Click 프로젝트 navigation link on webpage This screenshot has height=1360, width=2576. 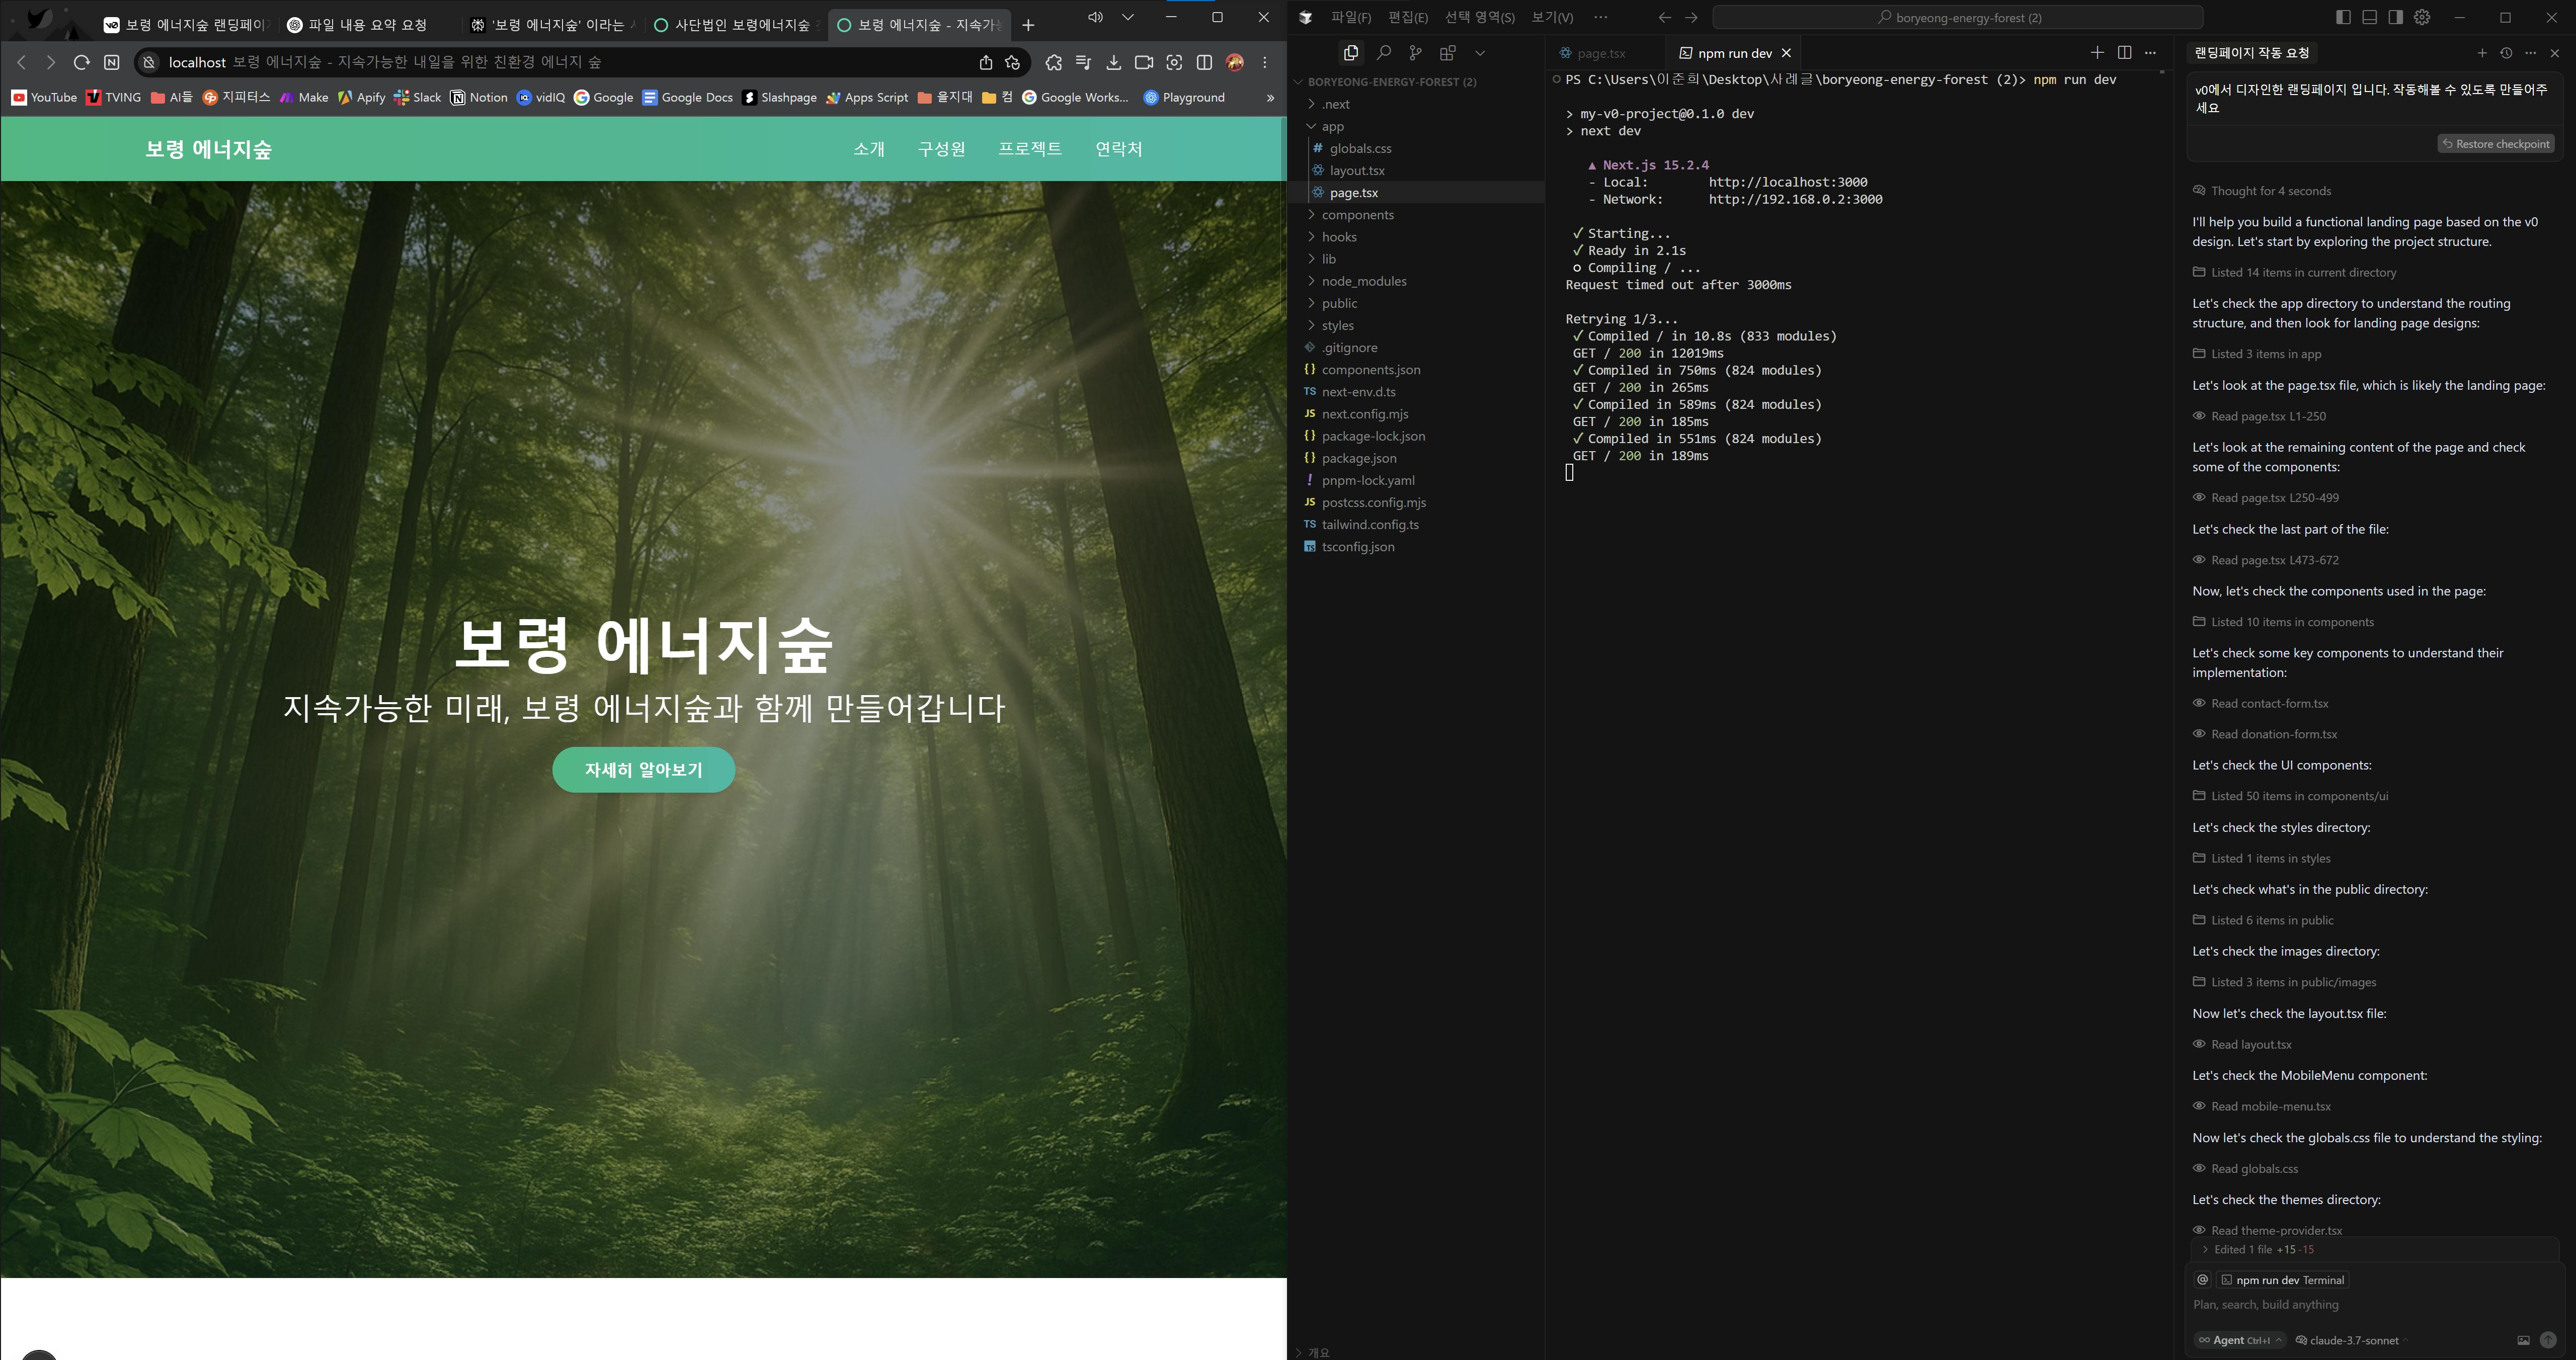coord(1030,149)
